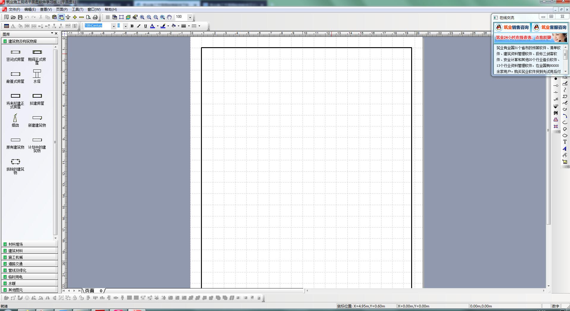Expand the 建筑材料 library
This screenshot has width=570, height=311.
[x=30, y=251]
